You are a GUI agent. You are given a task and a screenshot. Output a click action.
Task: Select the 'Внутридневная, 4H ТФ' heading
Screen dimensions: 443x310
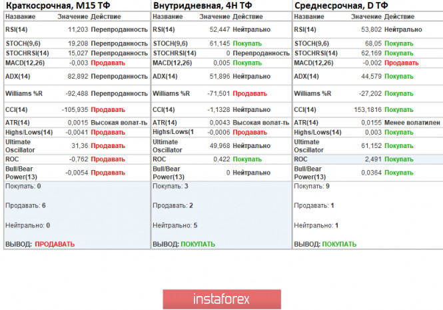(203, 5)
